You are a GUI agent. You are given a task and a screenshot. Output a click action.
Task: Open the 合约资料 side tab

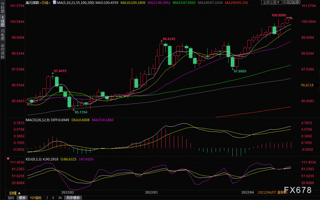pyautogui.click(x=3, y=52)
